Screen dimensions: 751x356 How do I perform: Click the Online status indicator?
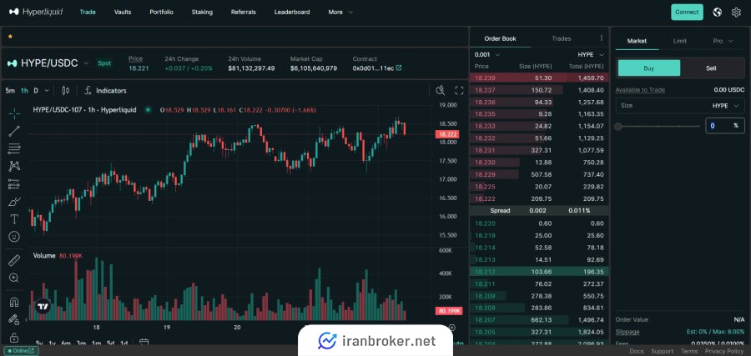click(x=21, y=351)
